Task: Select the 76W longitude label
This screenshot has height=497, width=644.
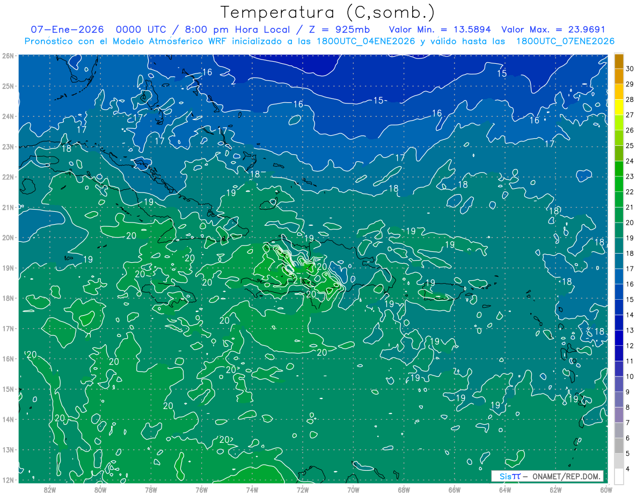Action: tap(201, 489)
